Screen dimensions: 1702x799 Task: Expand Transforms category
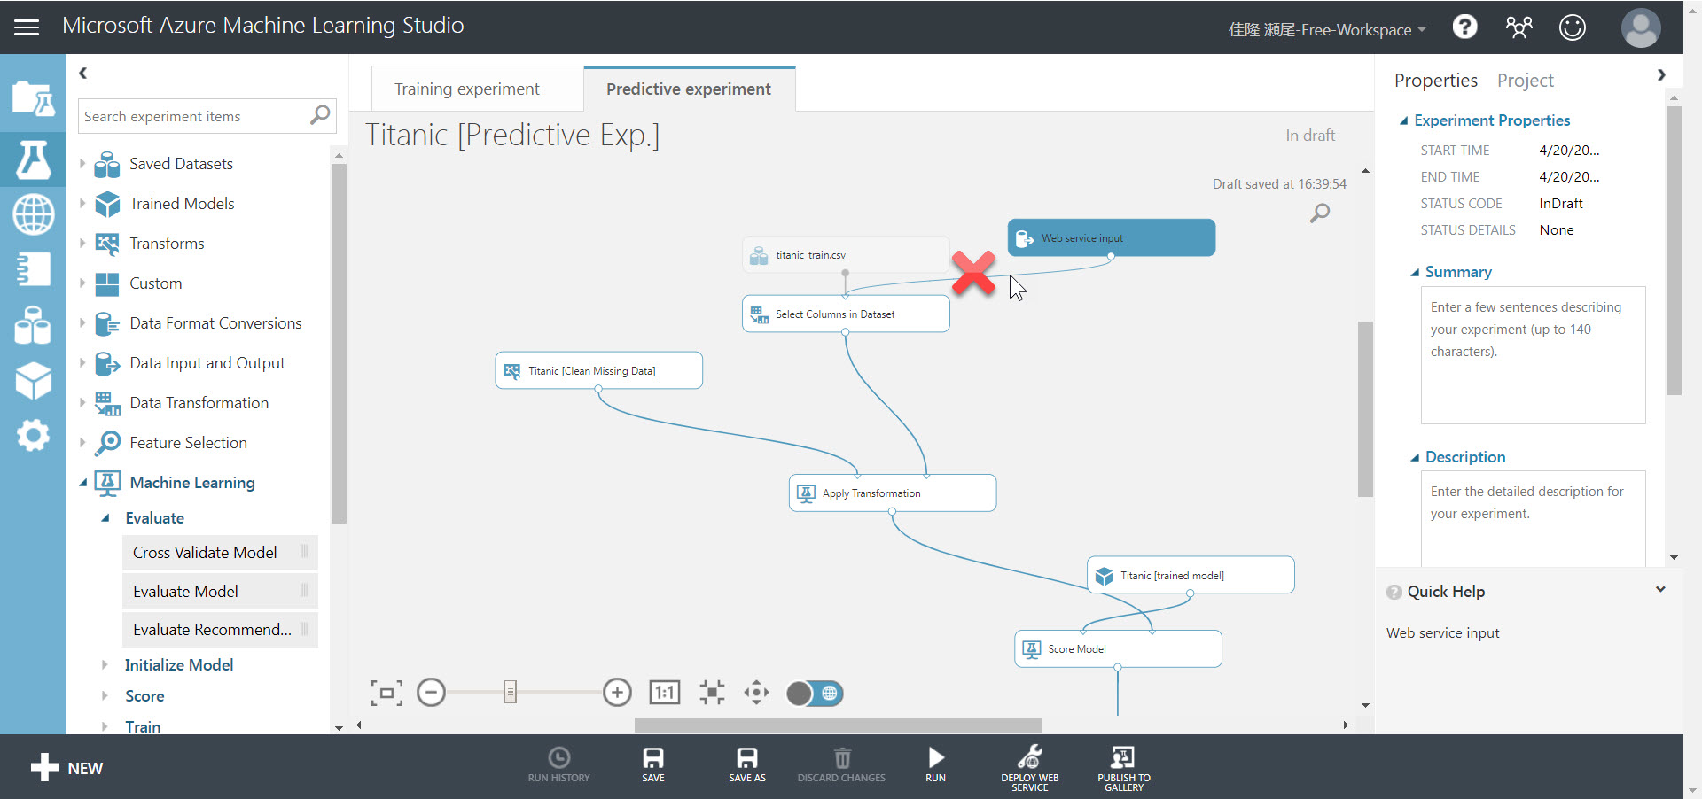pyautogui.click(x=82, y=243)
